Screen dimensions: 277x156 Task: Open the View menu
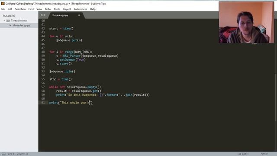pyautogui.click(x=39, y=9)
